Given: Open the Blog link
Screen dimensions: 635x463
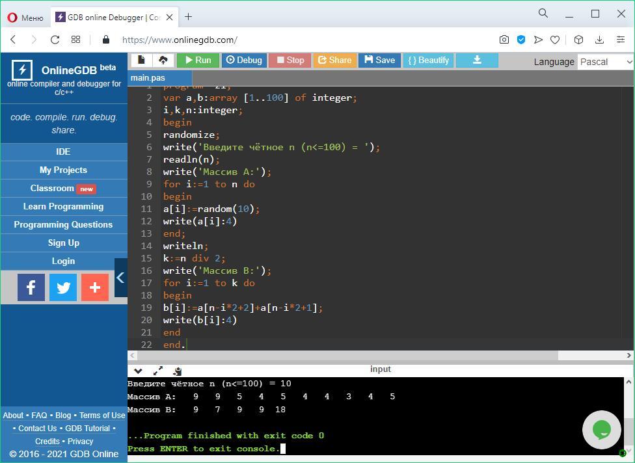Looking at the screenshot, I should (63, 416).
